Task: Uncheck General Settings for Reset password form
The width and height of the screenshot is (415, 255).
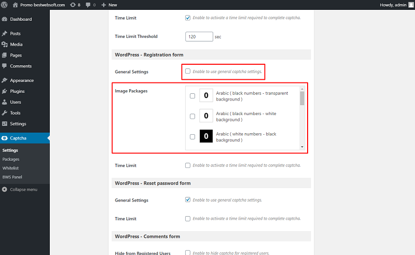Action: point(188,200)
